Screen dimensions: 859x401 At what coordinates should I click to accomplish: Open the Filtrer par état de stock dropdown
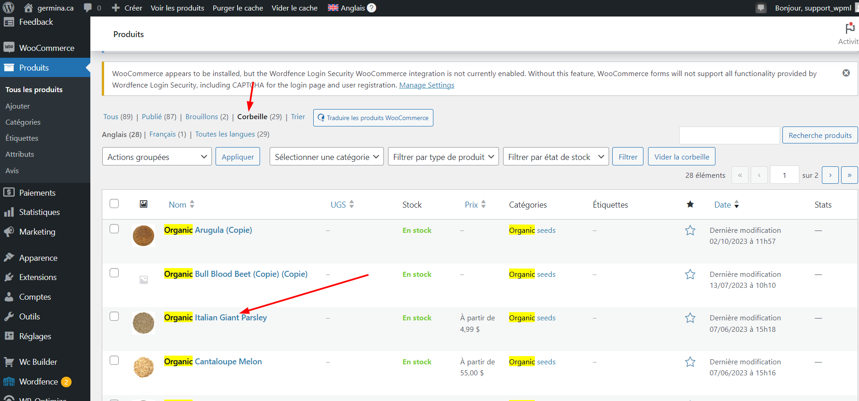[556, 157]
